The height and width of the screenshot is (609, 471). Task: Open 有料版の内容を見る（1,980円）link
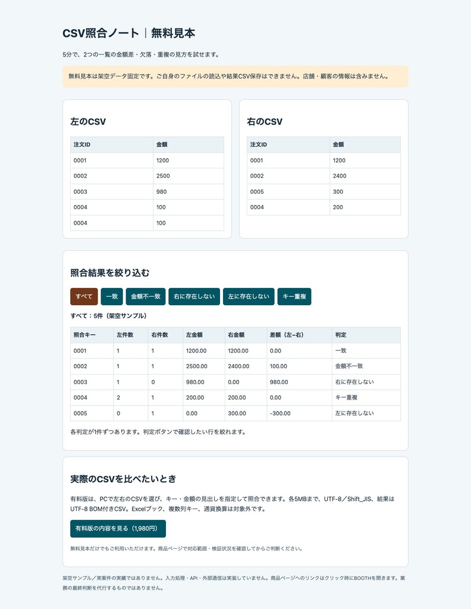point(118,529)
